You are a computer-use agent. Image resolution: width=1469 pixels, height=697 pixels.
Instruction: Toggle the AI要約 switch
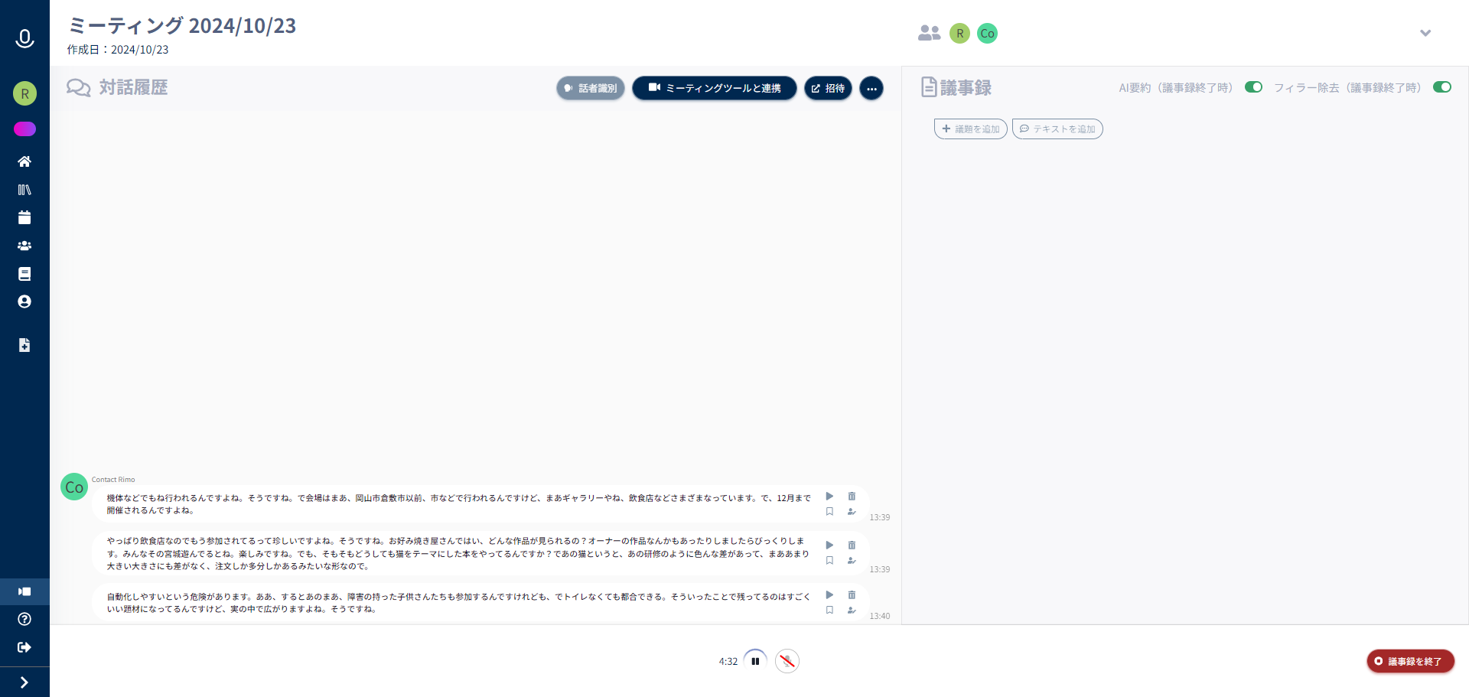[x=1253, y=87]
